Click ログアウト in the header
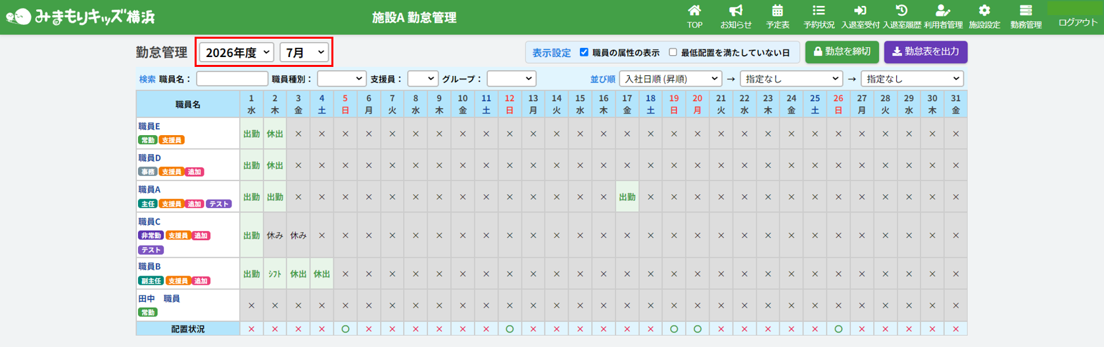This screenshot has width=1104, height=347. click(x=1077, y=22)
